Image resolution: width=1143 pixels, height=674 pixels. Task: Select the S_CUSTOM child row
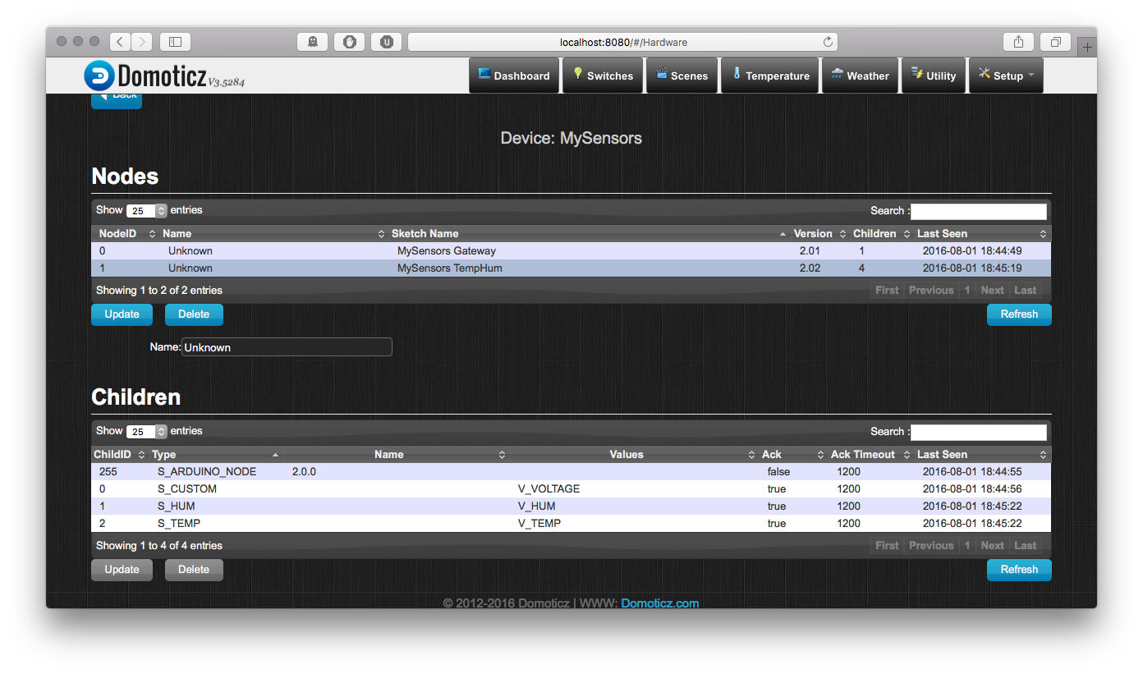pyautogui.click(x=571, y=489)
